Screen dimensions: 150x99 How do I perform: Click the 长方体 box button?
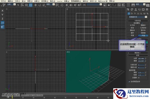click(x=132, y=25)
